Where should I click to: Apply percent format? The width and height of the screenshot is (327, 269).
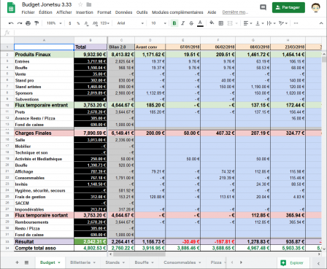click(x=78, y=23)
